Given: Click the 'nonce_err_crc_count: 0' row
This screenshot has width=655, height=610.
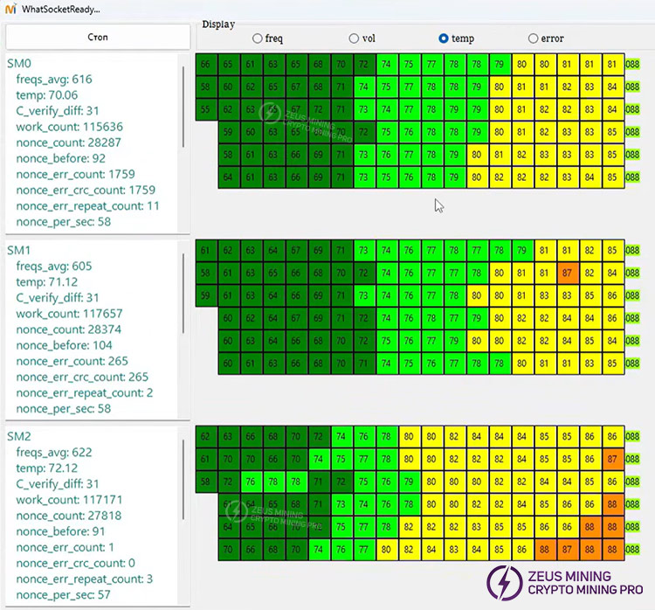Looking at the screenshot, I should coord(76,564).
